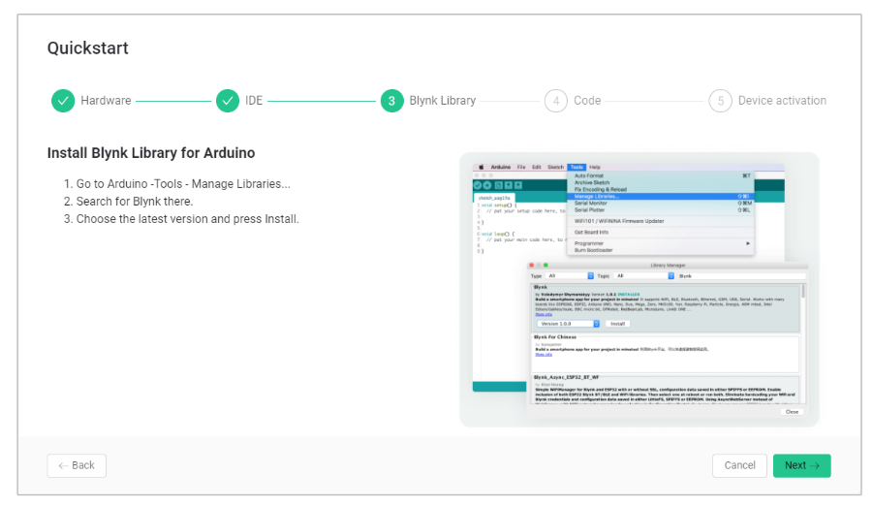The width and height of the screenshot is (873, 506).
Task: Click 'Go to Arduino -Tools - Manage Libraries...' instruction
Action: [183, 184]
